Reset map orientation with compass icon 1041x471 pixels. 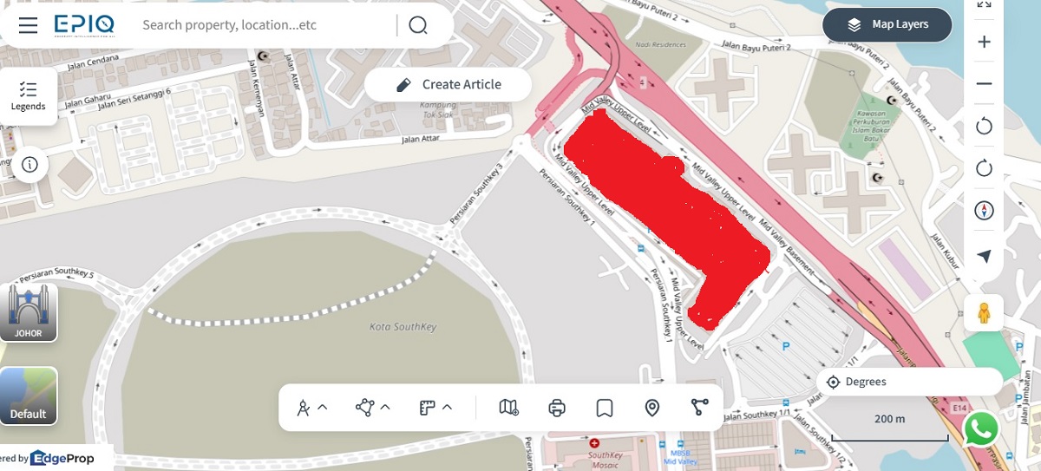984,210
